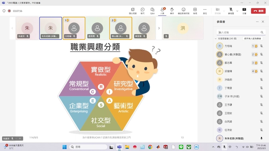Show next participants in the video strip
The height and width of the screenshot is (151, 269).
[159, 28]
